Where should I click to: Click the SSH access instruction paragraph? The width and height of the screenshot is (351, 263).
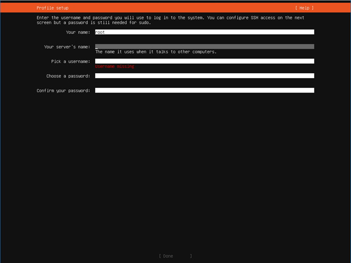(x=171, y=20)
